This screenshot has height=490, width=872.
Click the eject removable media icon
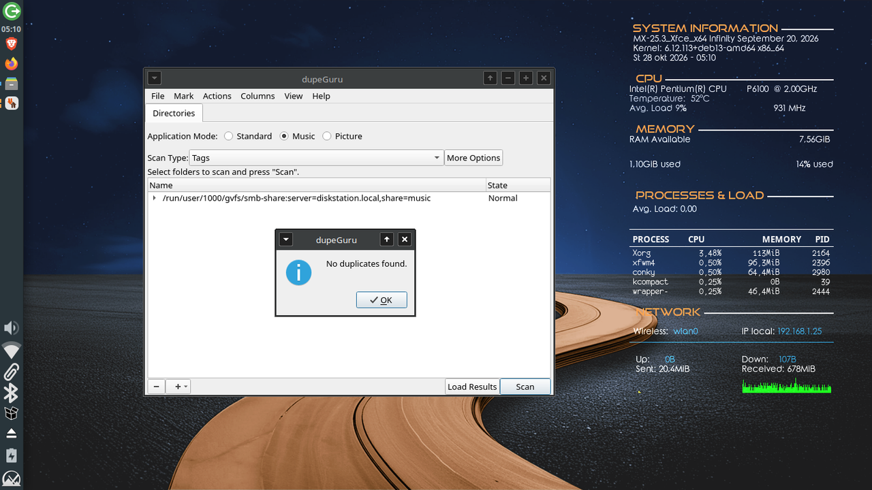pyautogui.click(x=11, y=434)
